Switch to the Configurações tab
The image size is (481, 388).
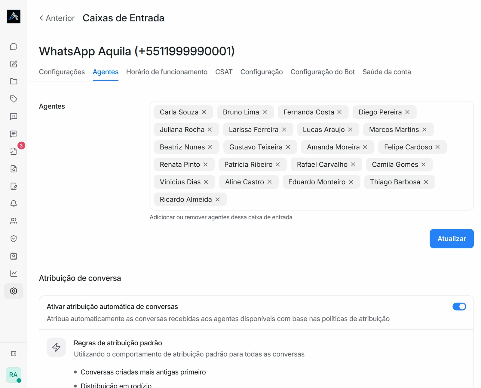point(62,72)
